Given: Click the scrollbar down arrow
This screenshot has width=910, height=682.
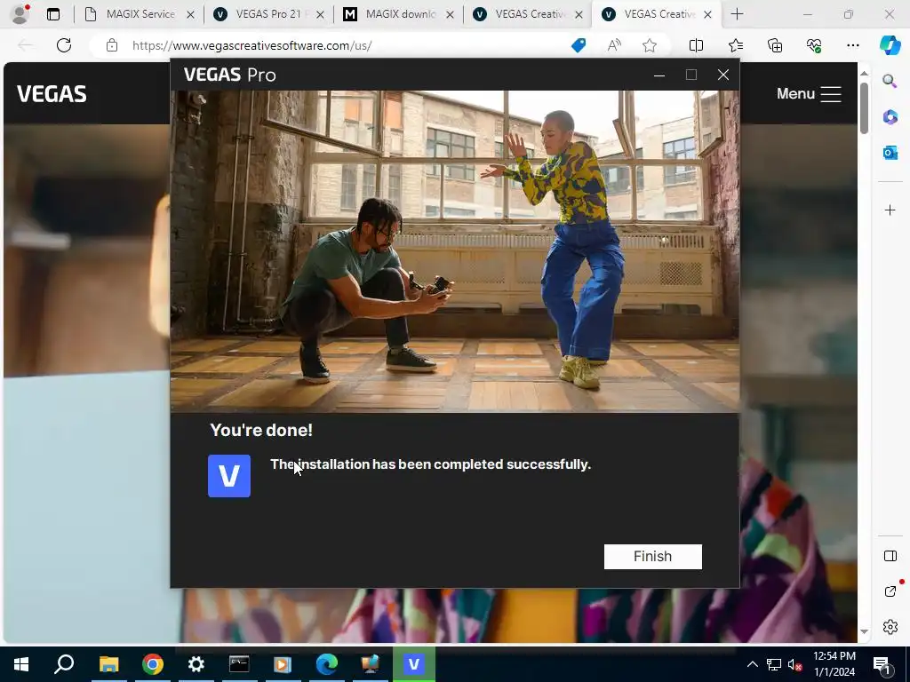Looking at the screenshot, I should point(864,631).
